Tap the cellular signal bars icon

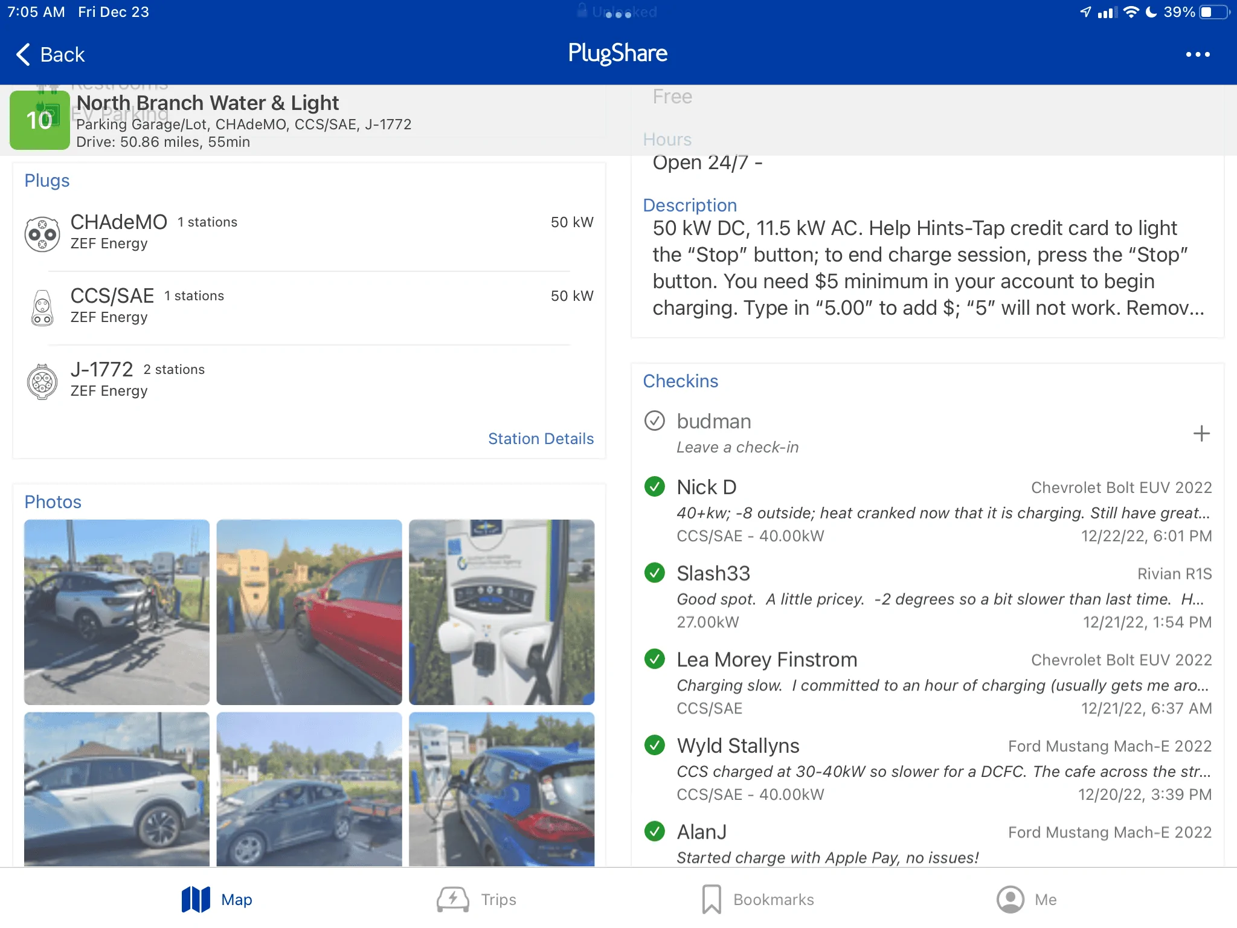point(1107,12)
